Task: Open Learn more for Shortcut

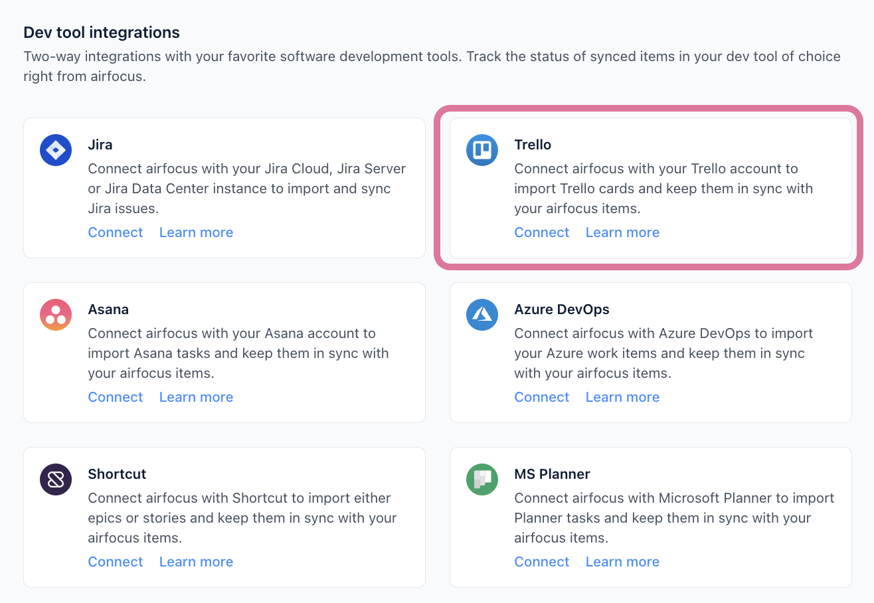Action: click(x=196, y=562)
